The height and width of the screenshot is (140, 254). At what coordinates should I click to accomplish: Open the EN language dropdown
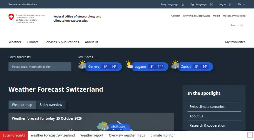pyautogui.click(x=242, y=4)
